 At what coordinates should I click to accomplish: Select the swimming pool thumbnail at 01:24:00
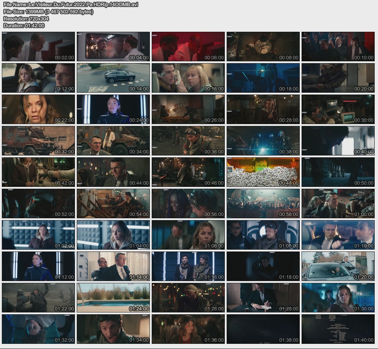pyautogui.click(x=113, y=298)
